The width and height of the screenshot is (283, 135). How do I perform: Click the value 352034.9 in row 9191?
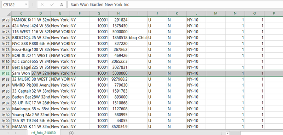[119, 127]
